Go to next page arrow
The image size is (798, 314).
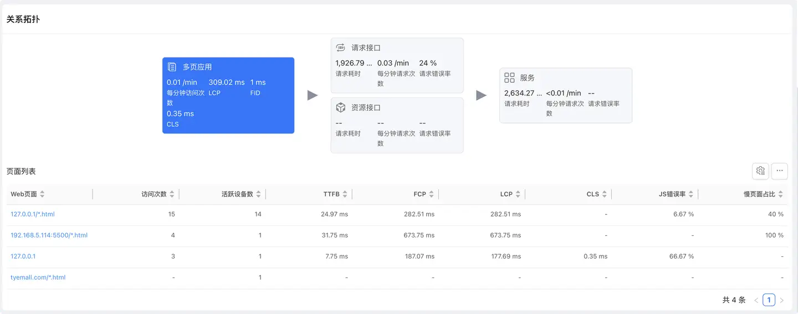tap(781, 300)
